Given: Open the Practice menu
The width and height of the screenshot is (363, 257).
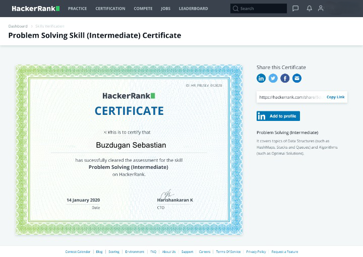Looking at the screenshot, I should 77,9.
